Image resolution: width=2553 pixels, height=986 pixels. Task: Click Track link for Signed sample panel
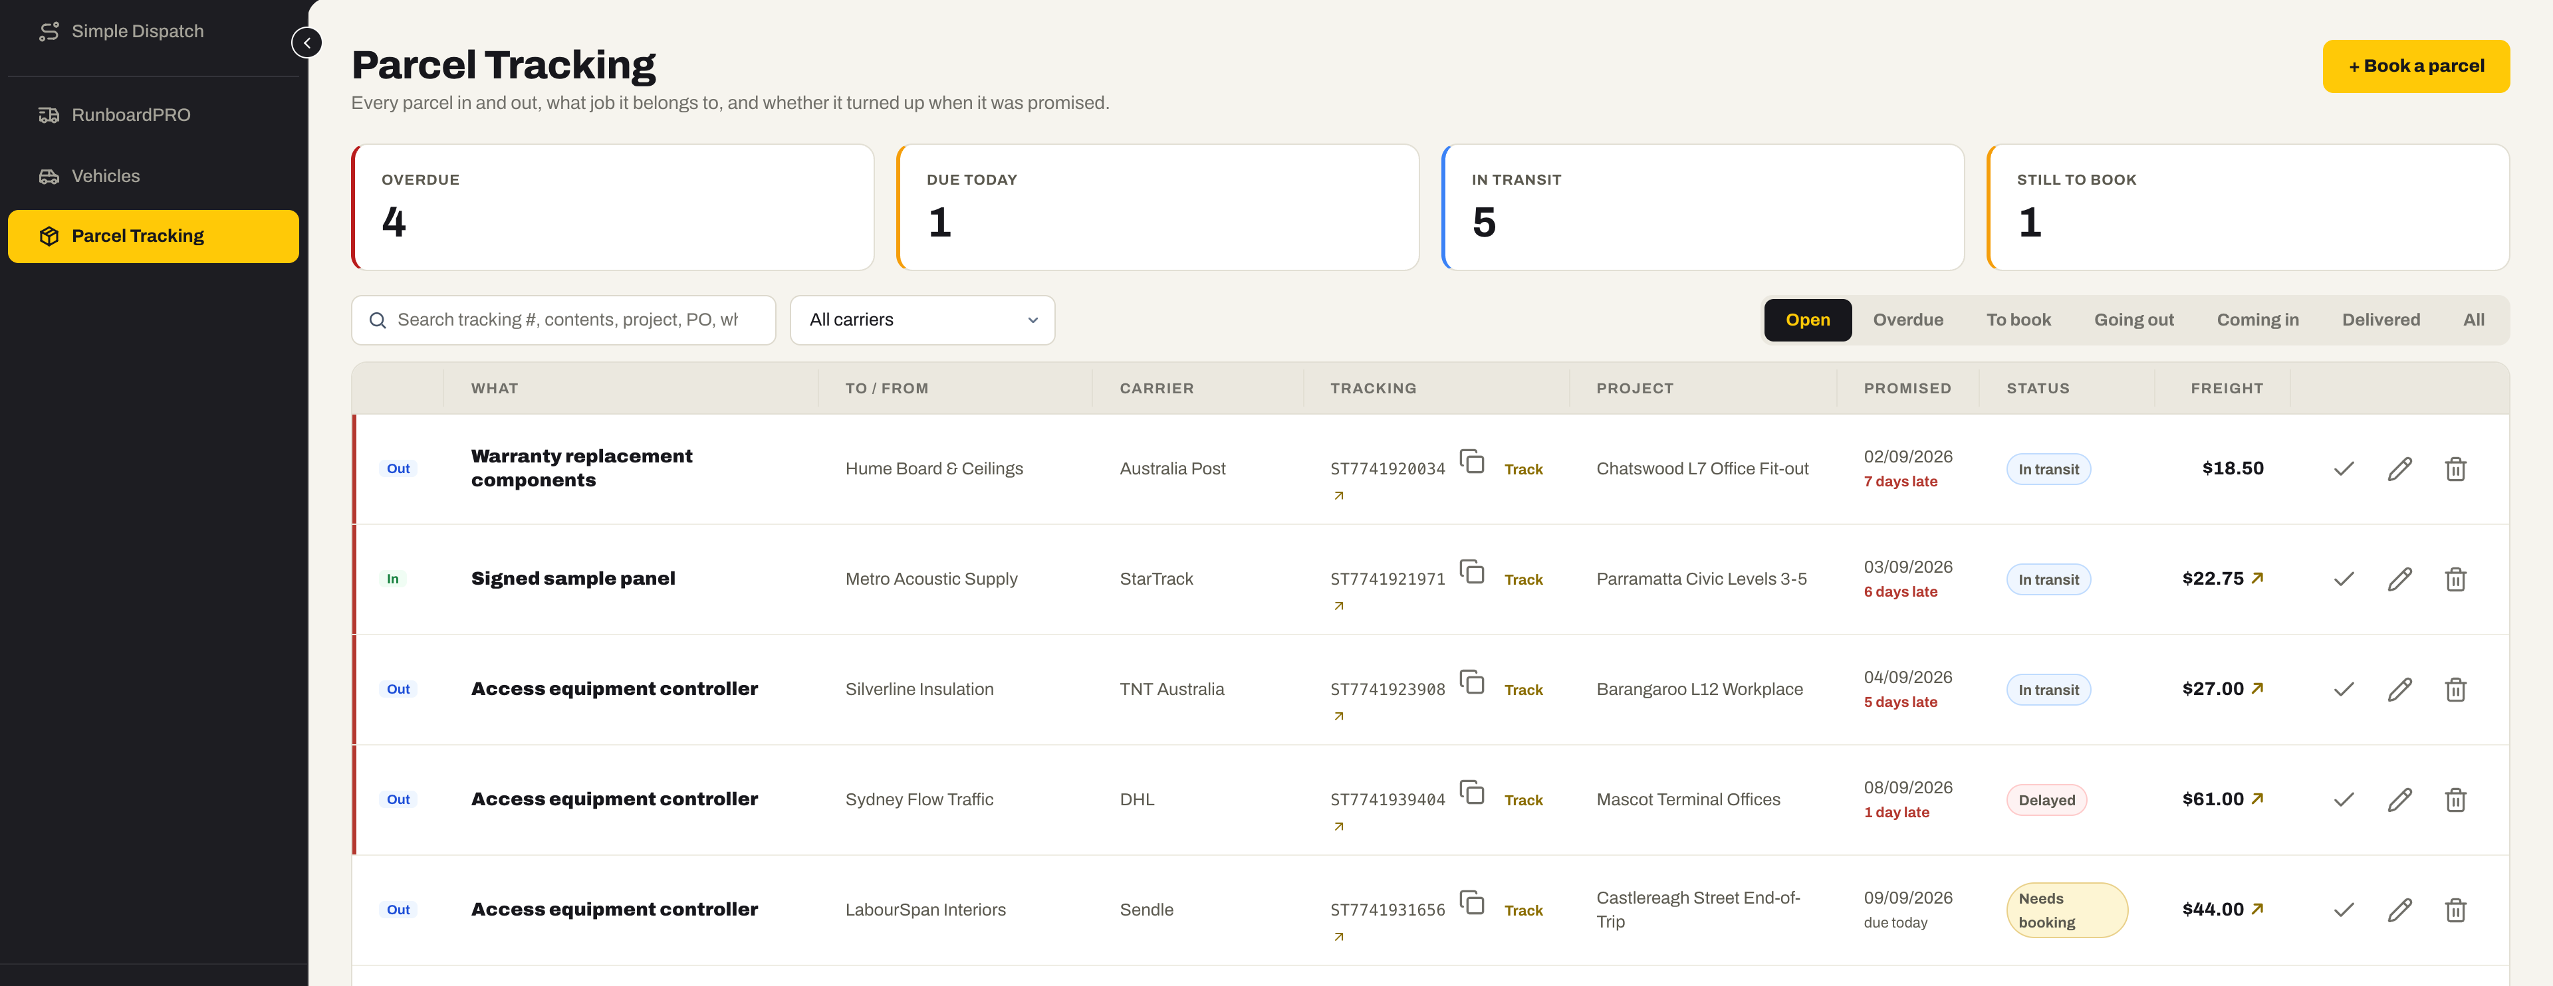1522,579
